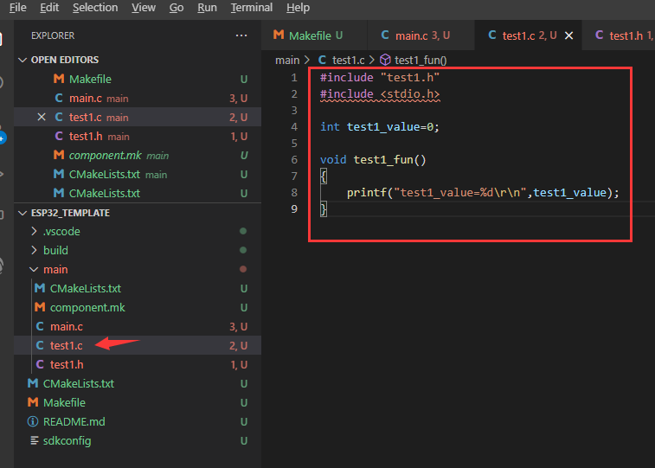Open the Run menu
This screenshot has width=655, height=468.
click(x=207, y=8)
